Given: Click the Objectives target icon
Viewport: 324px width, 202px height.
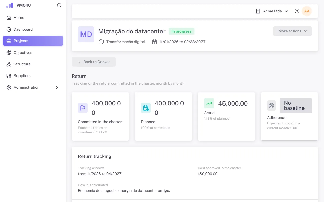Looking at the screenshot, I should coord(9,53).
